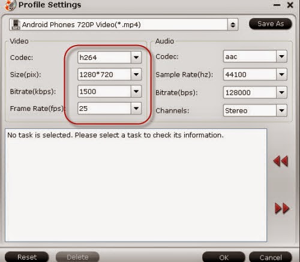Screen dimensions: 300x262
Task: Expand the video Bitrate(kbps) 1500 dropdown arrow
Action: click(x=136, y=92)
